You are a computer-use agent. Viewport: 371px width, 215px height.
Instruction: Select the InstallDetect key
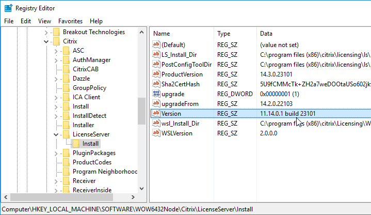pyautogui.click(x=89, y=116)
